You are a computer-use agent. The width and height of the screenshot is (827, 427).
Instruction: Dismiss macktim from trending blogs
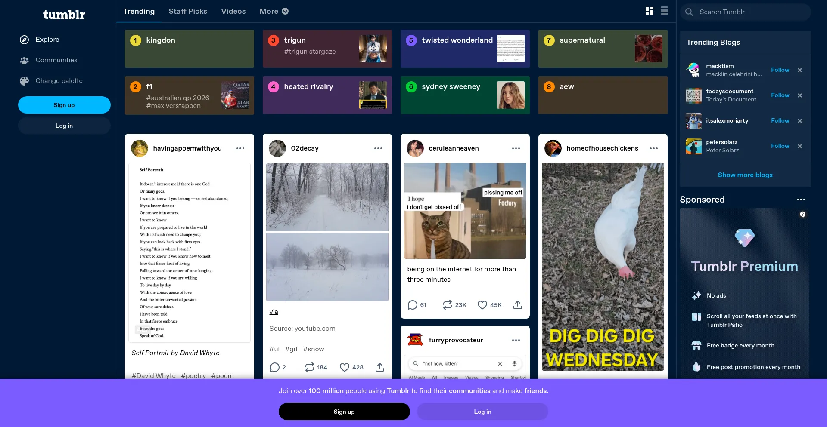pyautogui.click(x=800, y=70)
